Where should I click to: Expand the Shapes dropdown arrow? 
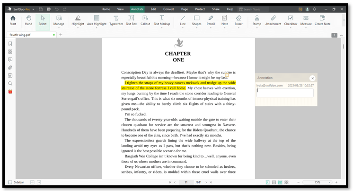196,28
